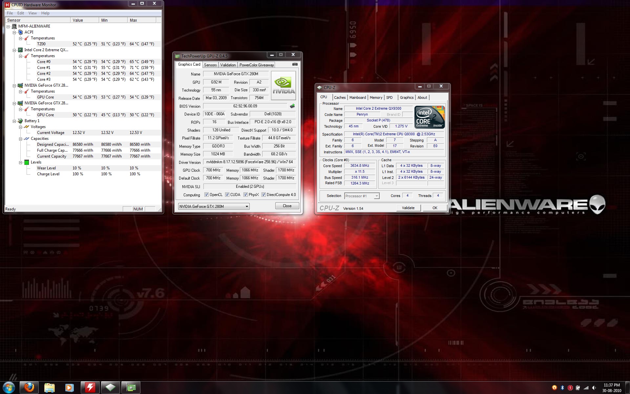Click the Bluetooth tray icon

click(x=562, y=388)
